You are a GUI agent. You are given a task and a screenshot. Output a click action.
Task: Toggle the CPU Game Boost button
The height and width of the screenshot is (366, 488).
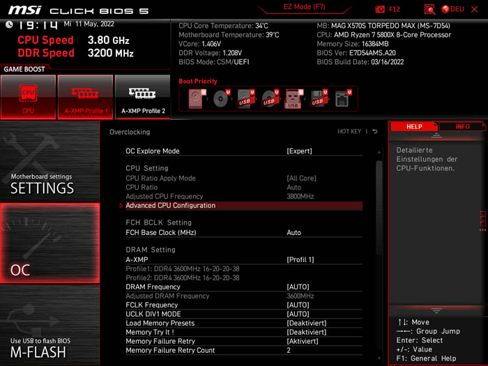tap(29, 97)
